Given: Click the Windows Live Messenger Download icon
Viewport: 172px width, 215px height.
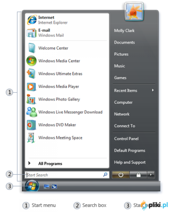Looking at the screenshot, I should 32,112.
